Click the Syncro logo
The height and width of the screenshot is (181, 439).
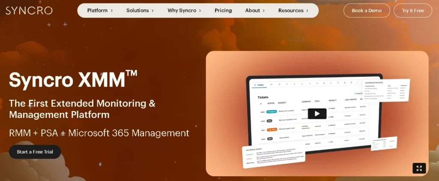29,11
